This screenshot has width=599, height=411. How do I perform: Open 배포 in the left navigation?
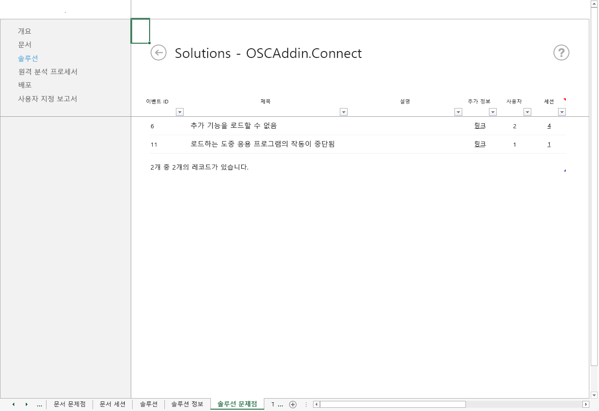[24, 85]
